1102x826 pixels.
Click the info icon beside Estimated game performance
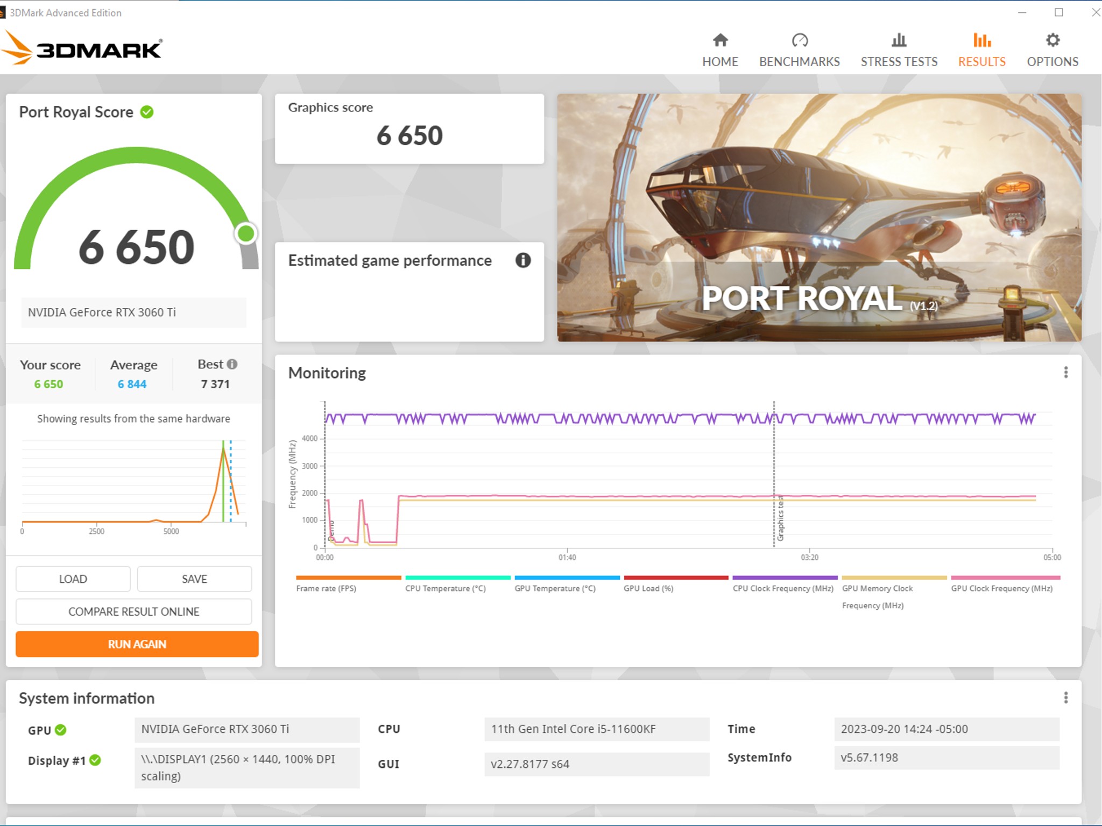[x=523, y=260]
